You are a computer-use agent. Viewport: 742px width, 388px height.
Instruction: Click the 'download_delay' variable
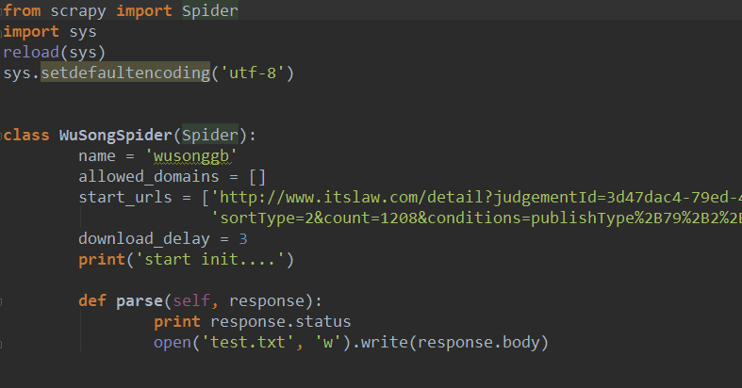(144, 238)
